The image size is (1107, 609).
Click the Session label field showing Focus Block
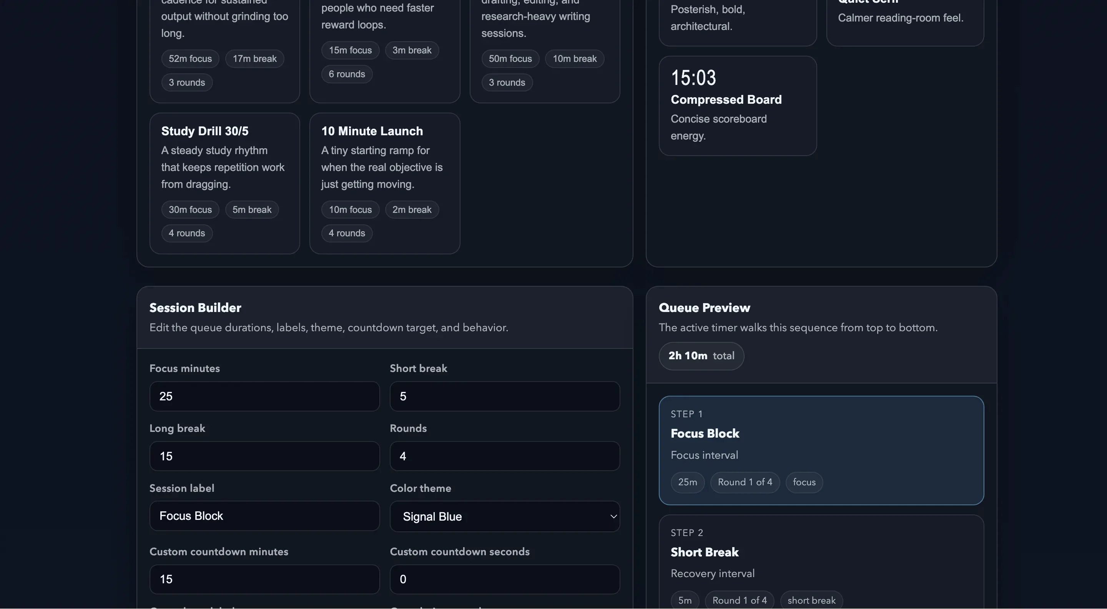pyautogui.click(x=264, y=515)
